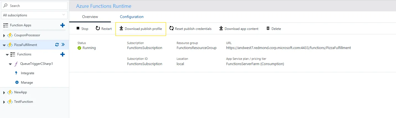Click the Restart circular arrow icon

click(x=98, y=28)
